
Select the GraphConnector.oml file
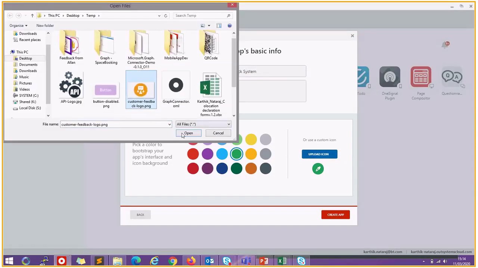click(x=176, y=90)
